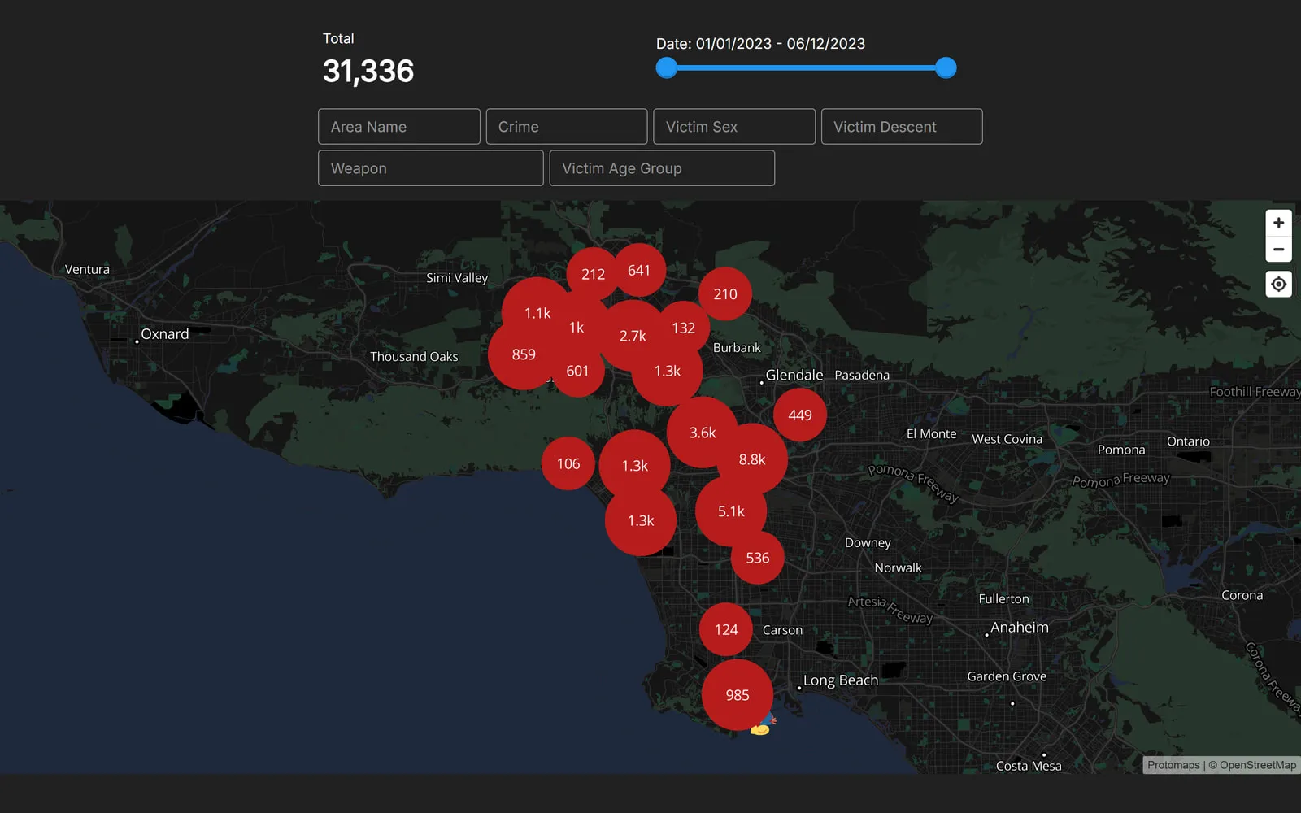Screen dimensions: 1301x813
Task: Select the 5.1k cluster marker
Action: 731,511
